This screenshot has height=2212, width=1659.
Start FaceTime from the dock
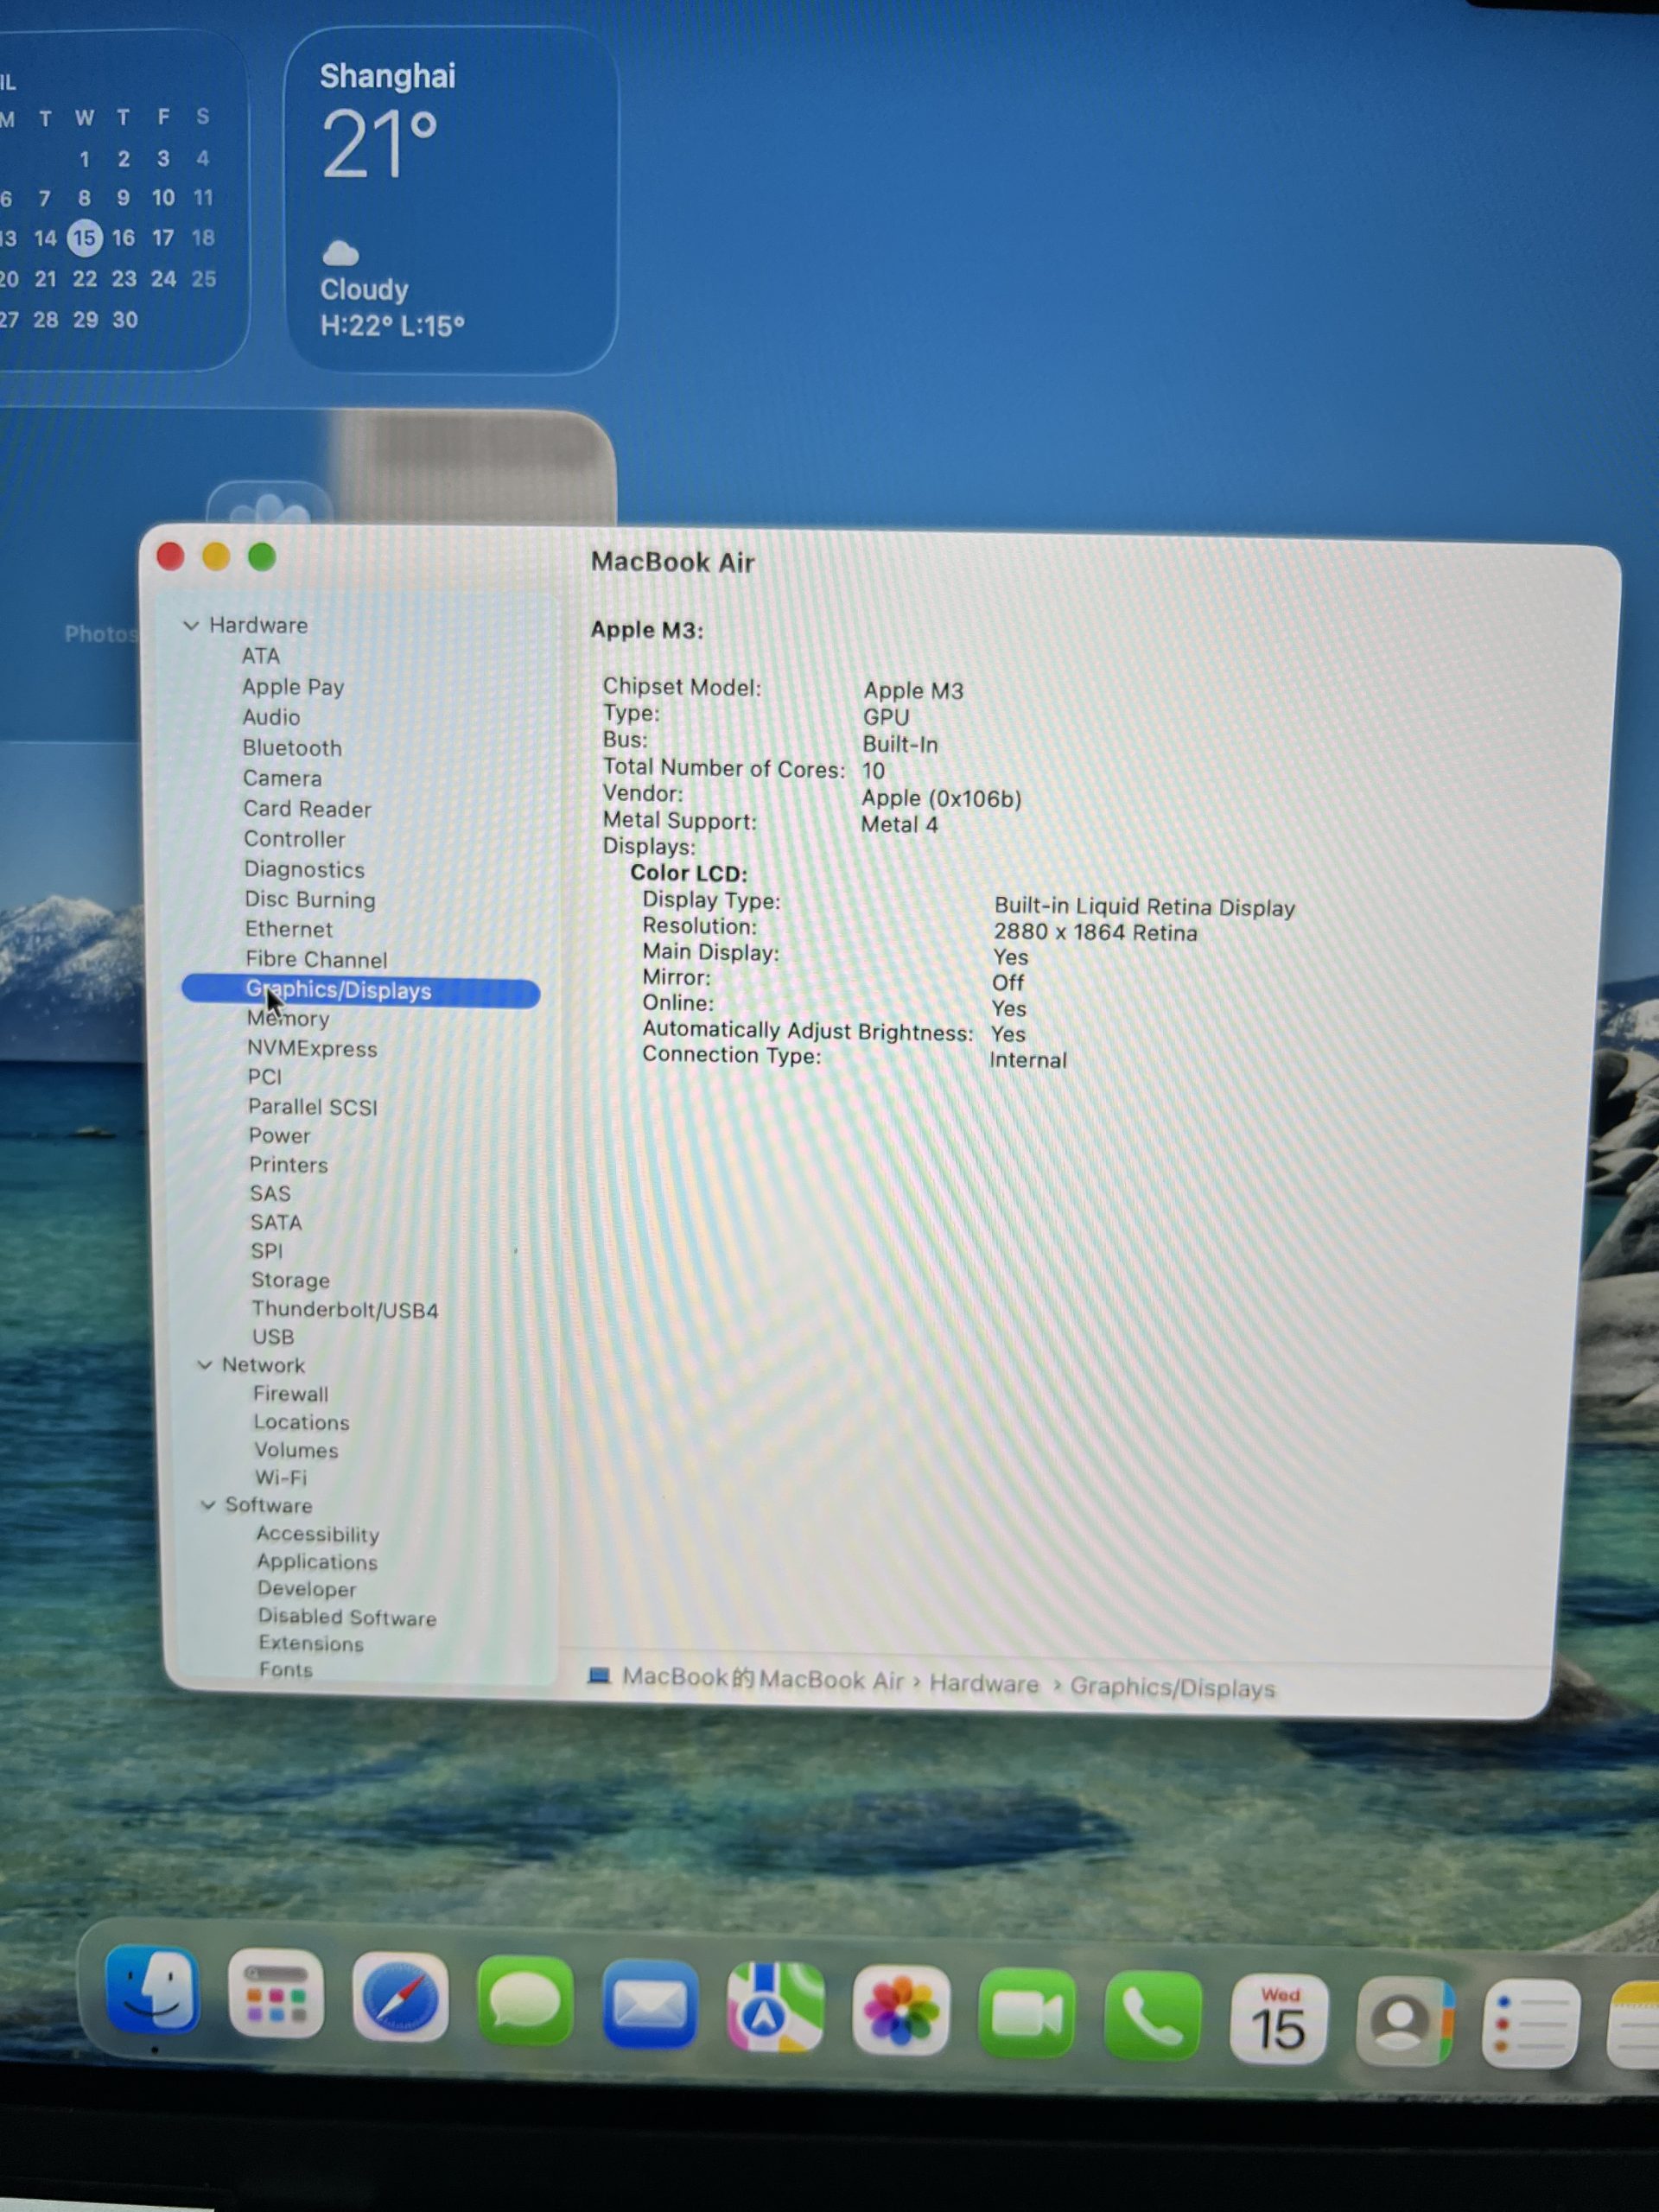click(x=1027, y=2014)
